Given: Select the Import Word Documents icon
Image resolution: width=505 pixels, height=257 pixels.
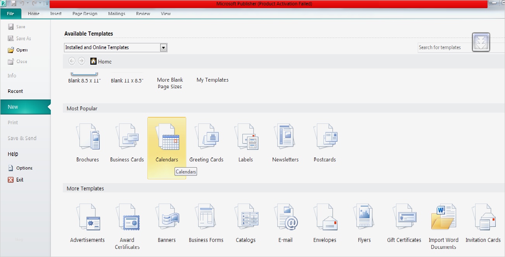Looking at the screenshot, I should (x=444, y=224).
